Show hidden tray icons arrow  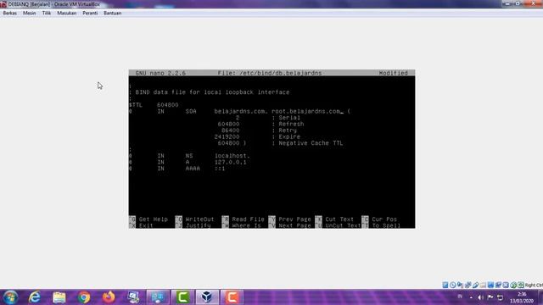[471, 297]
